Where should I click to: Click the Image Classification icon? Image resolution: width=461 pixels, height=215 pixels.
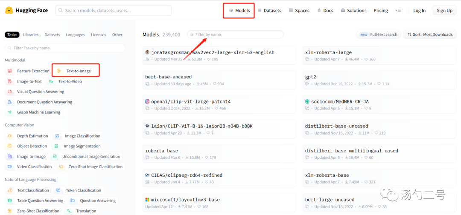coord(57,136)
